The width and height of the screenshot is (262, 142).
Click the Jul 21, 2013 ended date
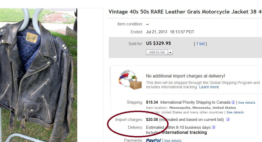click(x=157, y=32)
